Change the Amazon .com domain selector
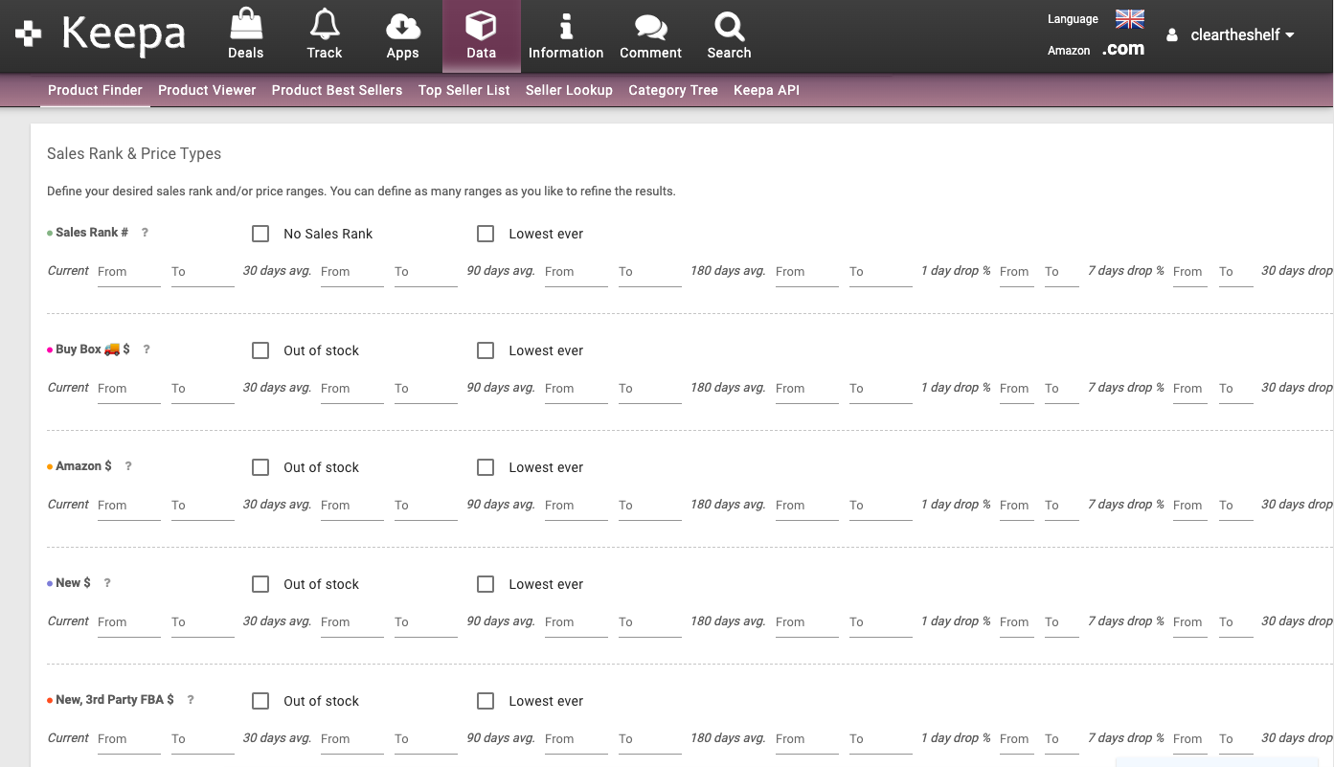The width and height of the screenshot is (1334, 767). point(1122,50)
